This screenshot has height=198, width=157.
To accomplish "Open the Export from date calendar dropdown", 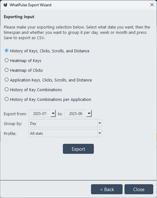I will (x=53, y=113).
